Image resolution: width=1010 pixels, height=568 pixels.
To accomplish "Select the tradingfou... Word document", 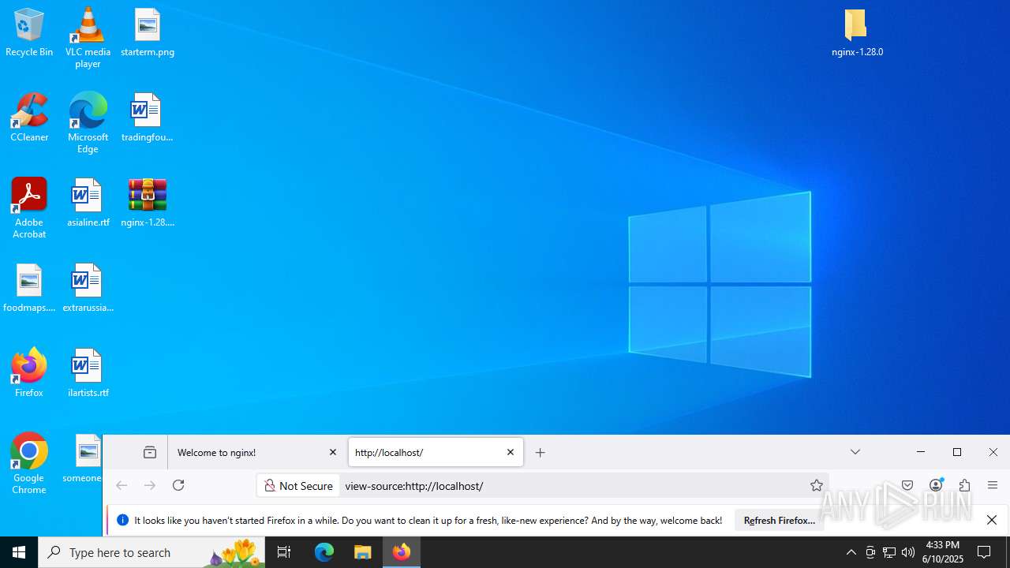I will tap(147, 118).
